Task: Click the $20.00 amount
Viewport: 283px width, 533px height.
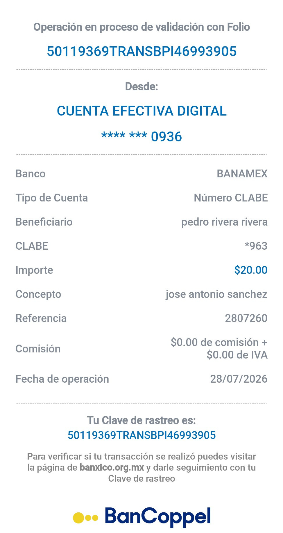Action: (x=251, y=270)
